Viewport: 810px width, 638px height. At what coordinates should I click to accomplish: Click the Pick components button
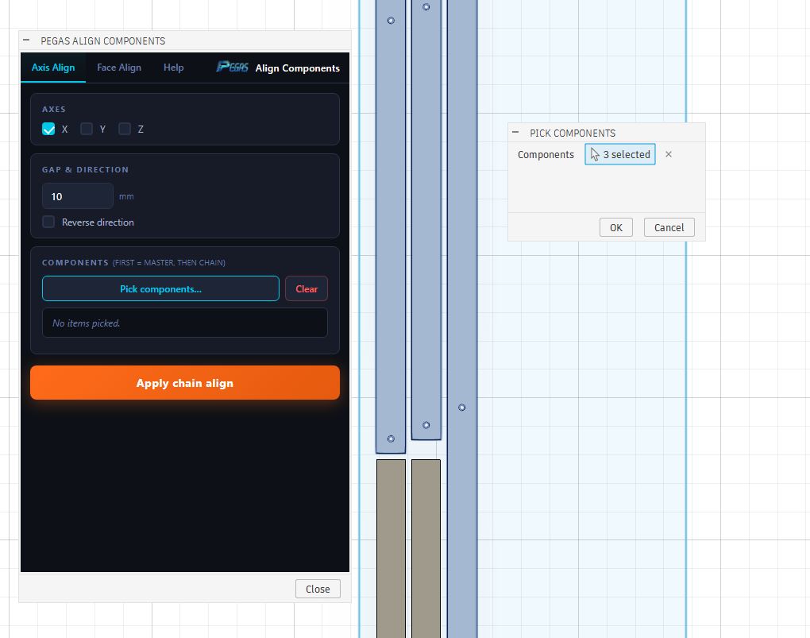click(160, 288)
